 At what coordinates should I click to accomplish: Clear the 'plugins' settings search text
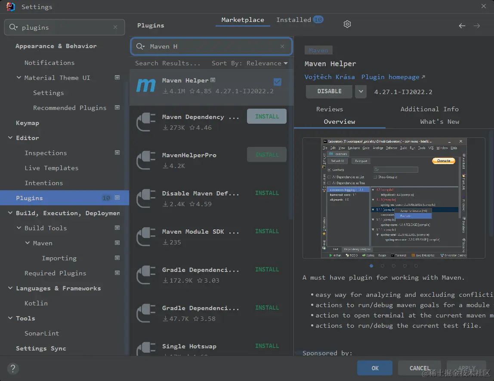coord(115,27)
